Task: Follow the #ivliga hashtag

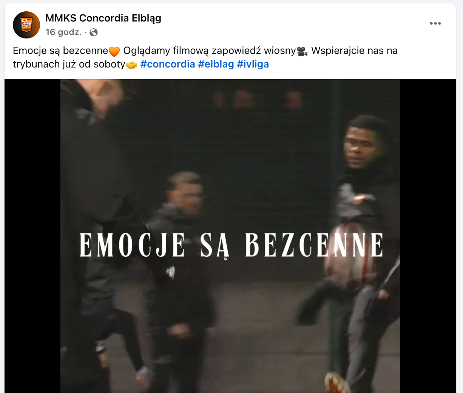Action: [253, 64]
